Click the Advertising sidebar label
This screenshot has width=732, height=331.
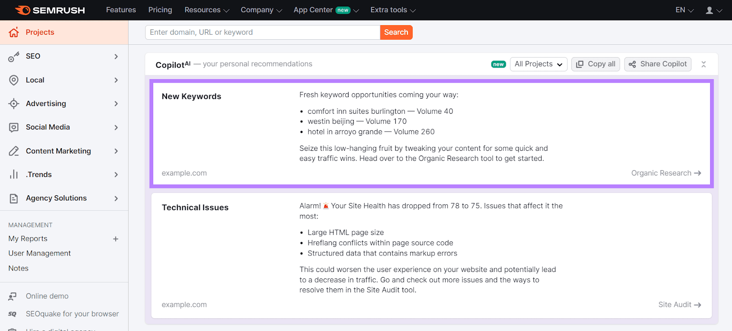[46, 104]
